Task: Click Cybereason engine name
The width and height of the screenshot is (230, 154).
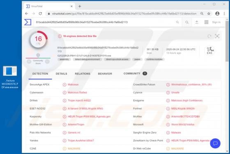Action: [x=37, y=93]
